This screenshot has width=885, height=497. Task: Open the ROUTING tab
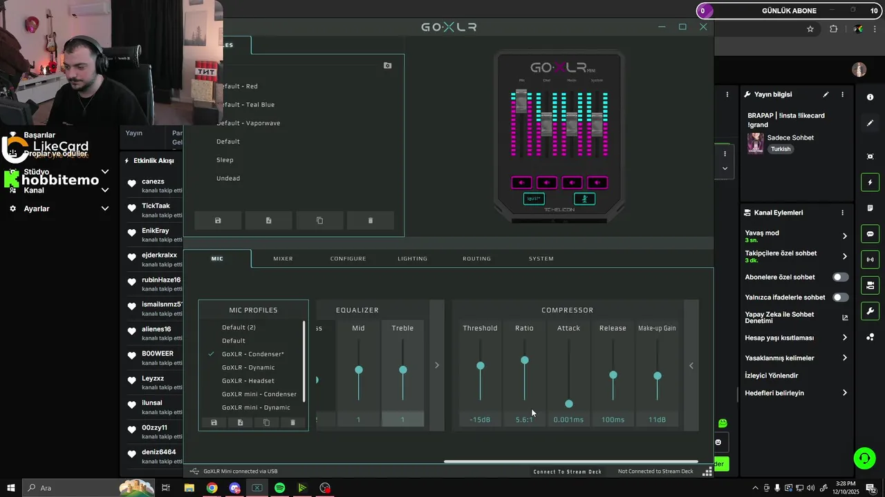(476, 259)
